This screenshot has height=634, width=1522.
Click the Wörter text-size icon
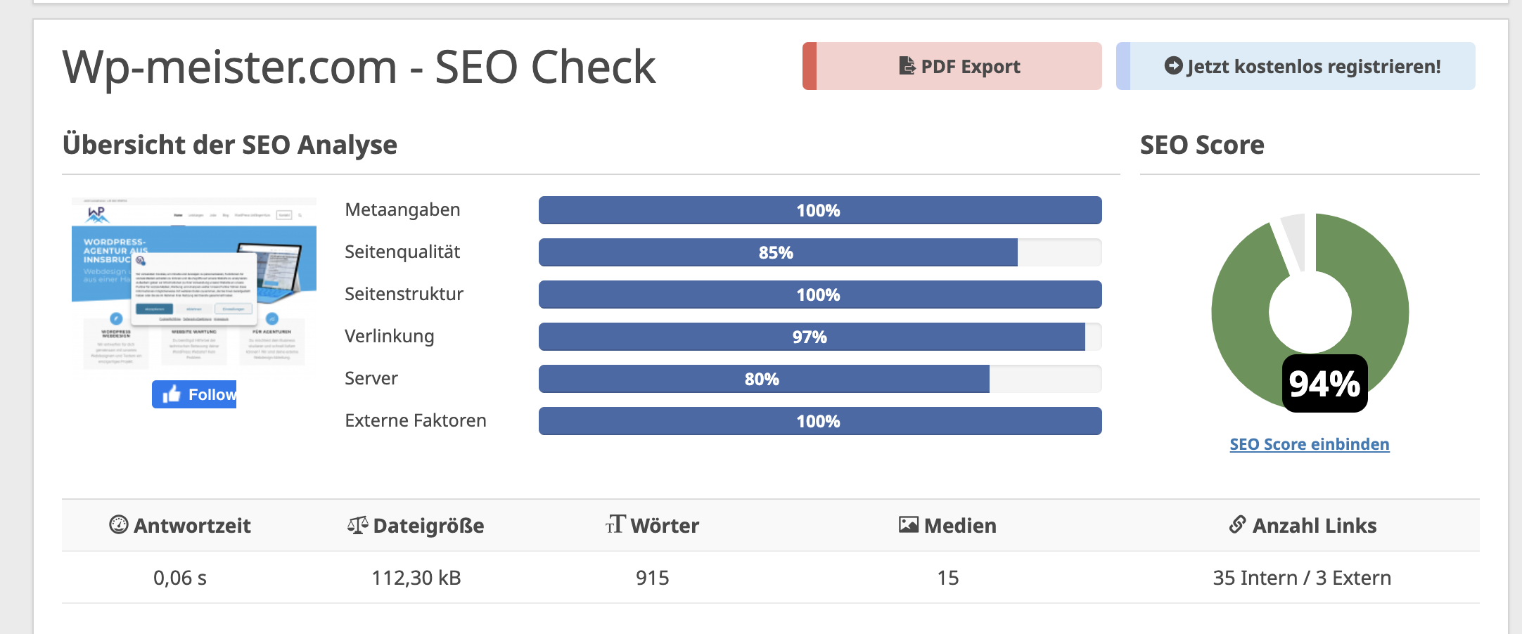(615, 524)
